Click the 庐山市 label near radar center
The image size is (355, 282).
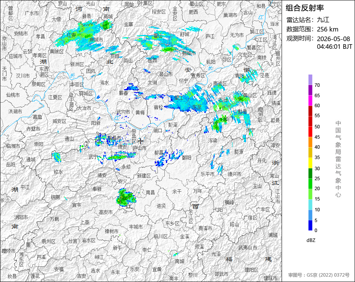[x=139, y=148]
